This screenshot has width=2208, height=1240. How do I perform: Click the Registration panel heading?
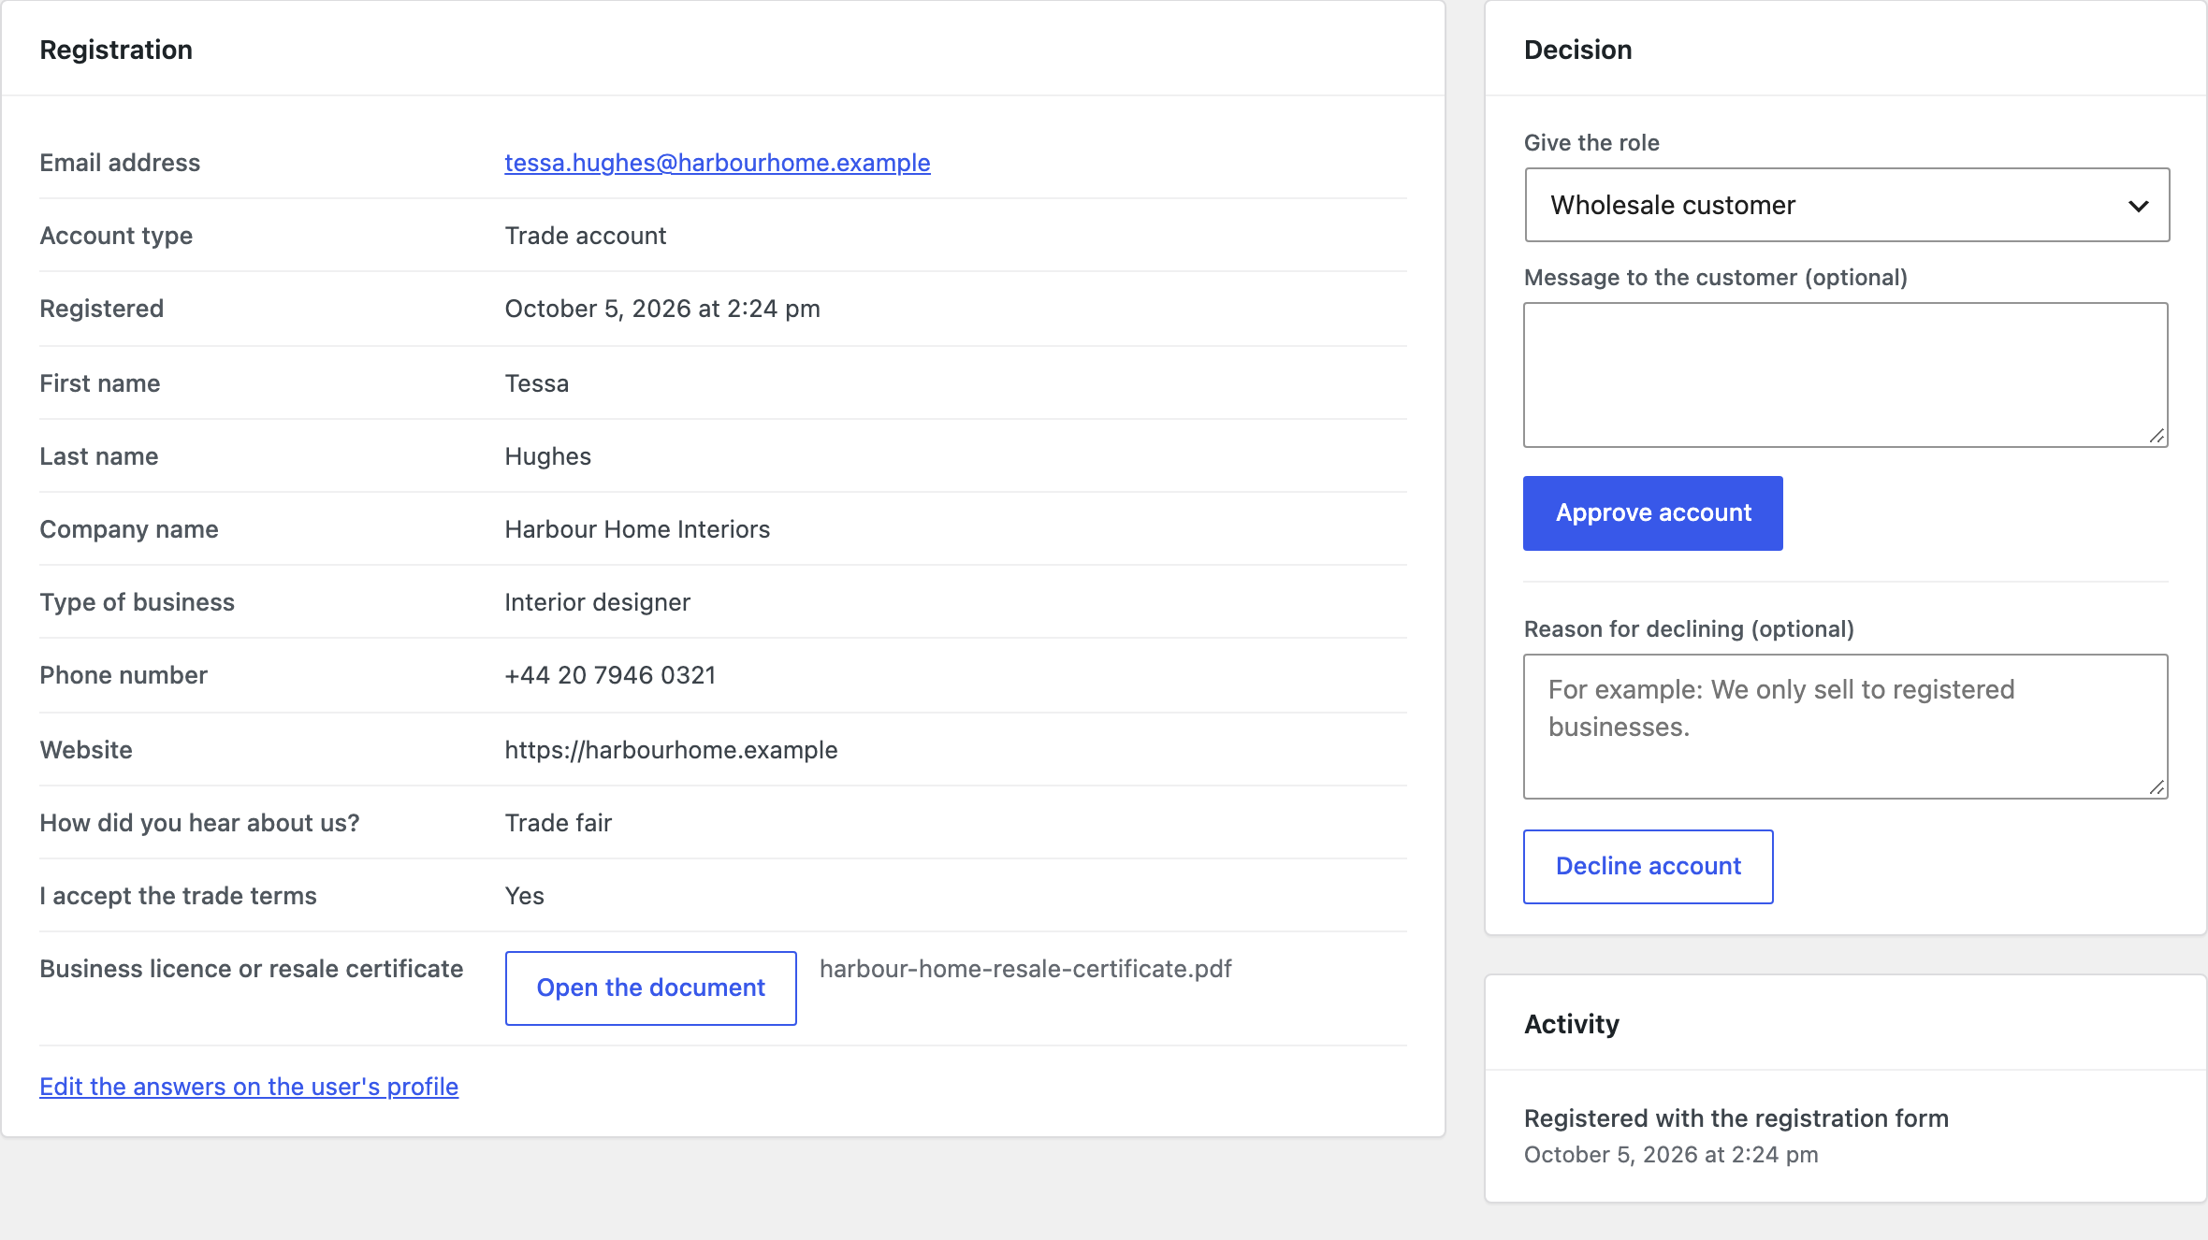coord(116,50)
